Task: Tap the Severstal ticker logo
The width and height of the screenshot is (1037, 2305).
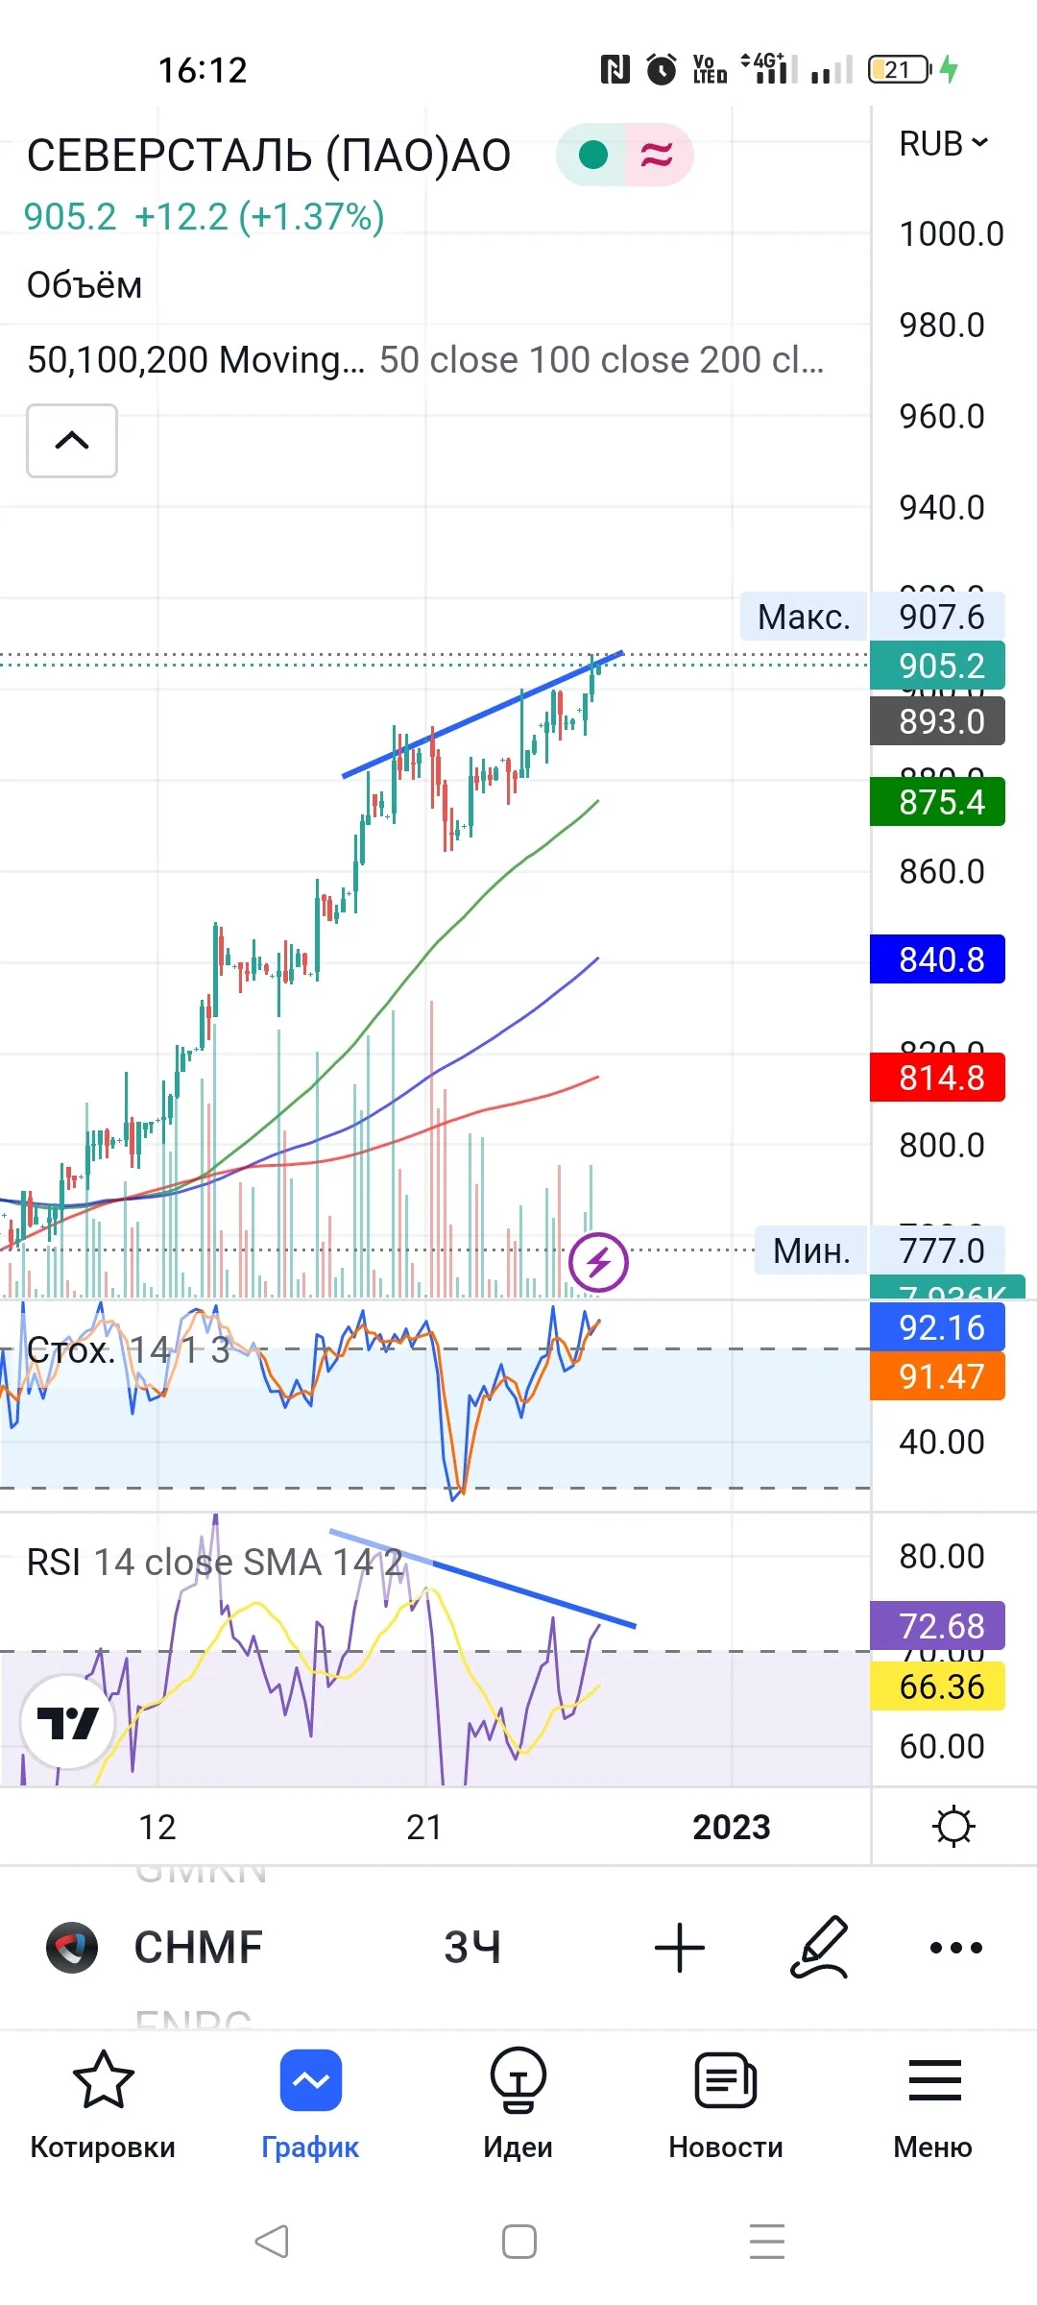Action: click(72, 1947)
